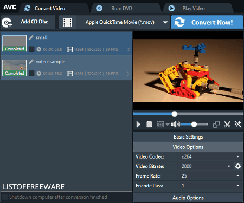Click the copy/duplicate windows icon
The image size is (244, 203).
pos(216,124)
